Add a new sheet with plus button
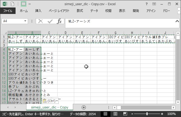Screen dimensions: 181x117 tap(84, 107)
